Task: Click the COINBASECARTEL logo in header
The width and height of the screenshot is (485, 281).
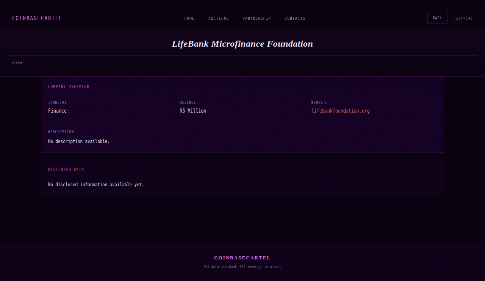Action: (37, 18)
